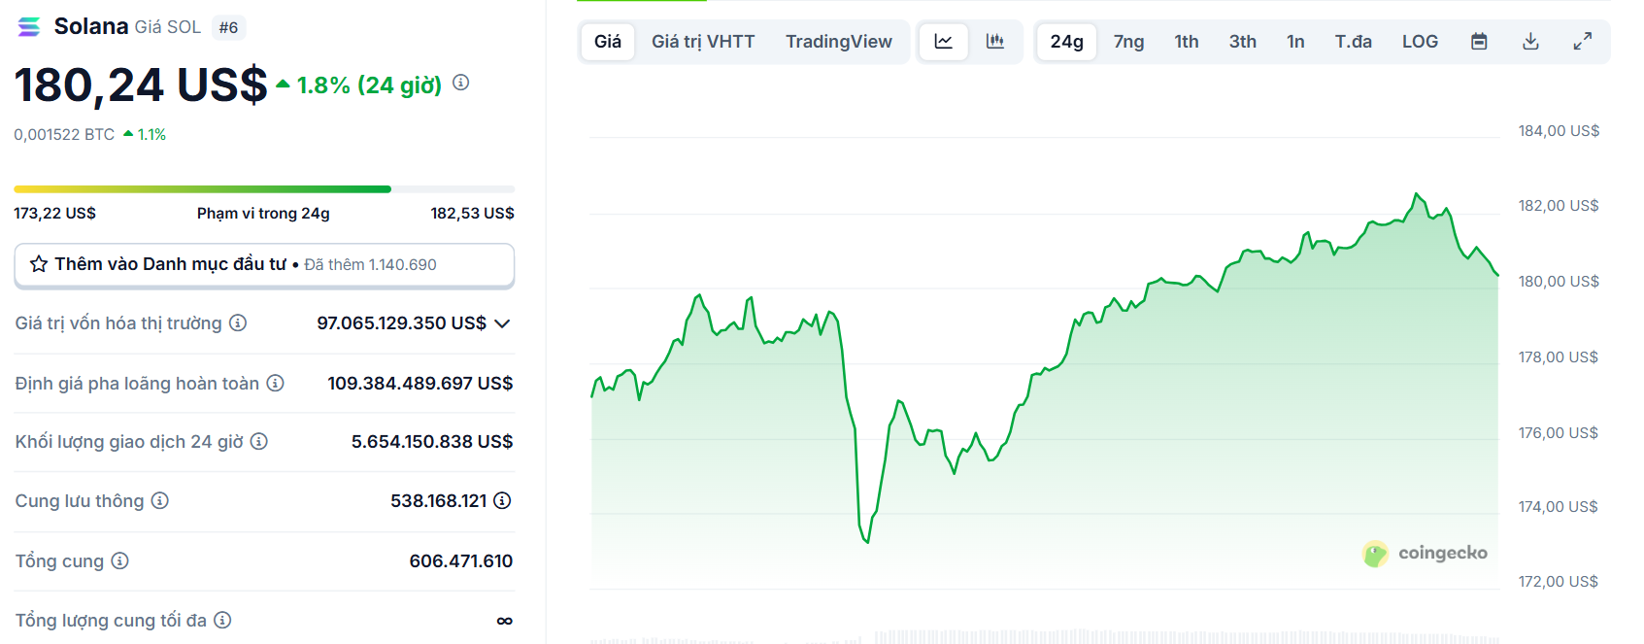This screenshot has height=644, width=1644.
Task: Select T.đa maximum time range
Action: (x=1353, y=42)
